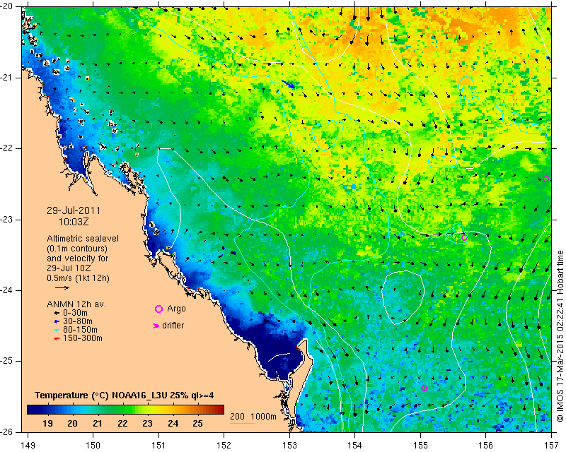Select the black 0-30m arrow legend symbol
The height and width of the screenshot is (452, 566).
point(57,313)
